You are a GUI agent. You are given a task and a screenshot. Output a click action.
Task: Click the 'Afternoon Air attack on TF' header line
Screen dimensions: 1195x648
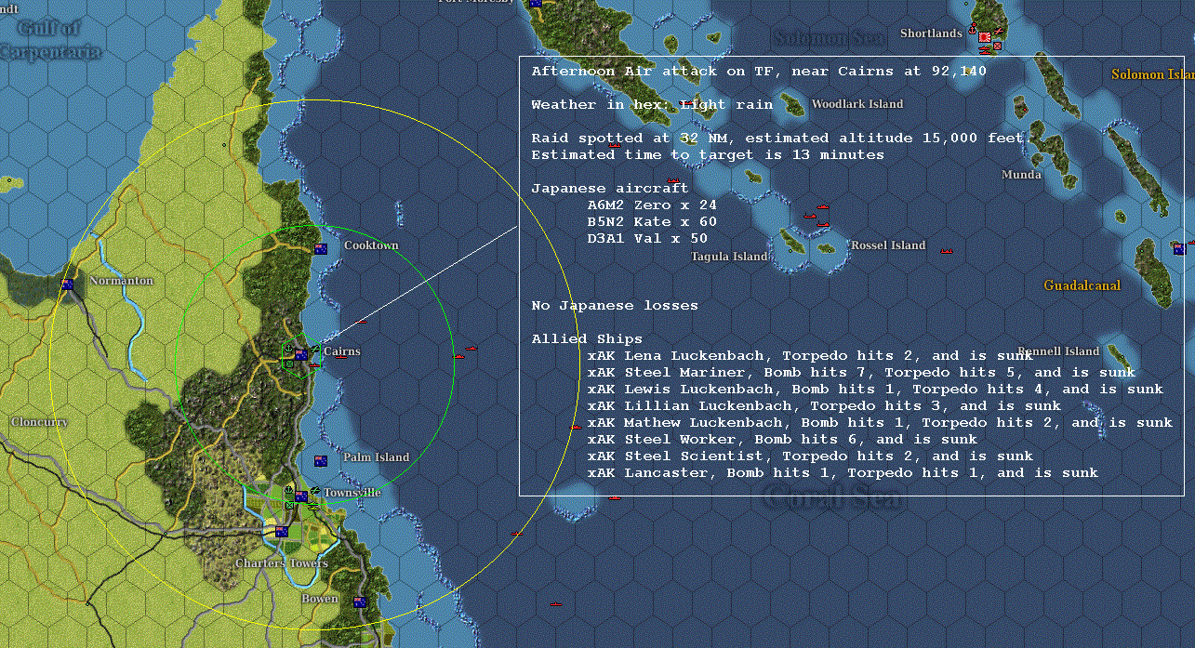(x=759, y=72)
